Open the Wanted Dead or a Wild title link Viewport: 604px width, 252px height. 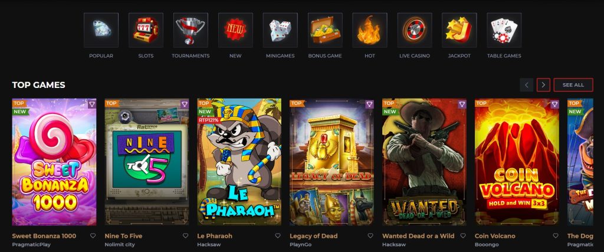point(418,236)
